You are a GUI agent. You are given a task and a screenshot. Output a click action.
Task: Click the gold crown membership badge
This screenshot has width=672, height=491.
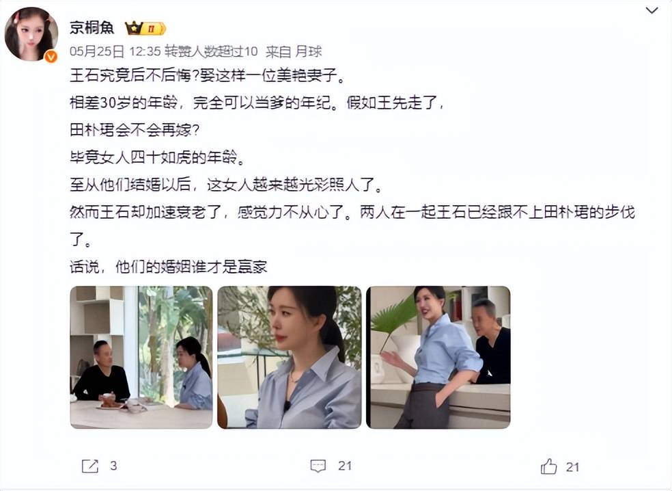coord(133,28)
